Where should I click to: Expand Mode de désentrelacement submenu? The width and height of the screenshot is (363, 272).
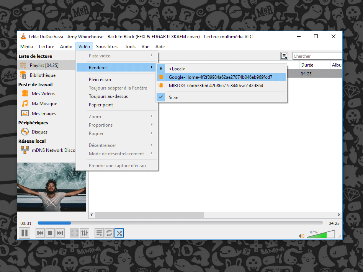(117, 153)
